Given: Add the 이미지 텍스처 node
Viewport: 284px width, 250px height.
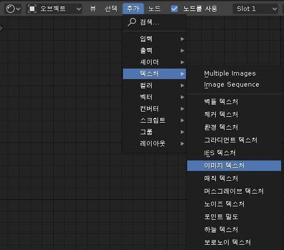Looking at the screenshot, I should (234, 166).
